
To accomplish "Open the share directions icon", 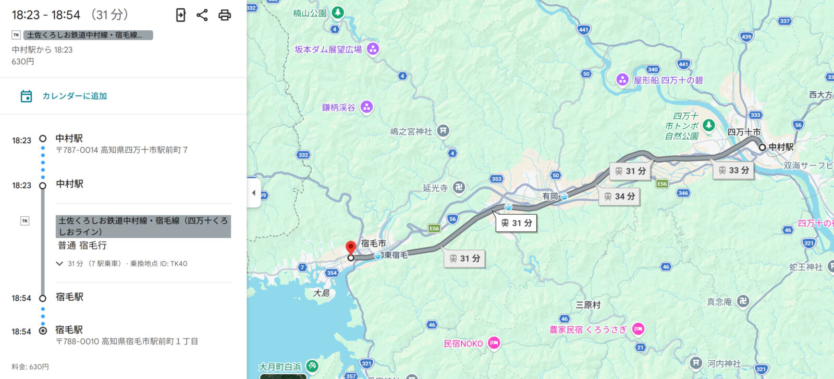I will point(202,15).
